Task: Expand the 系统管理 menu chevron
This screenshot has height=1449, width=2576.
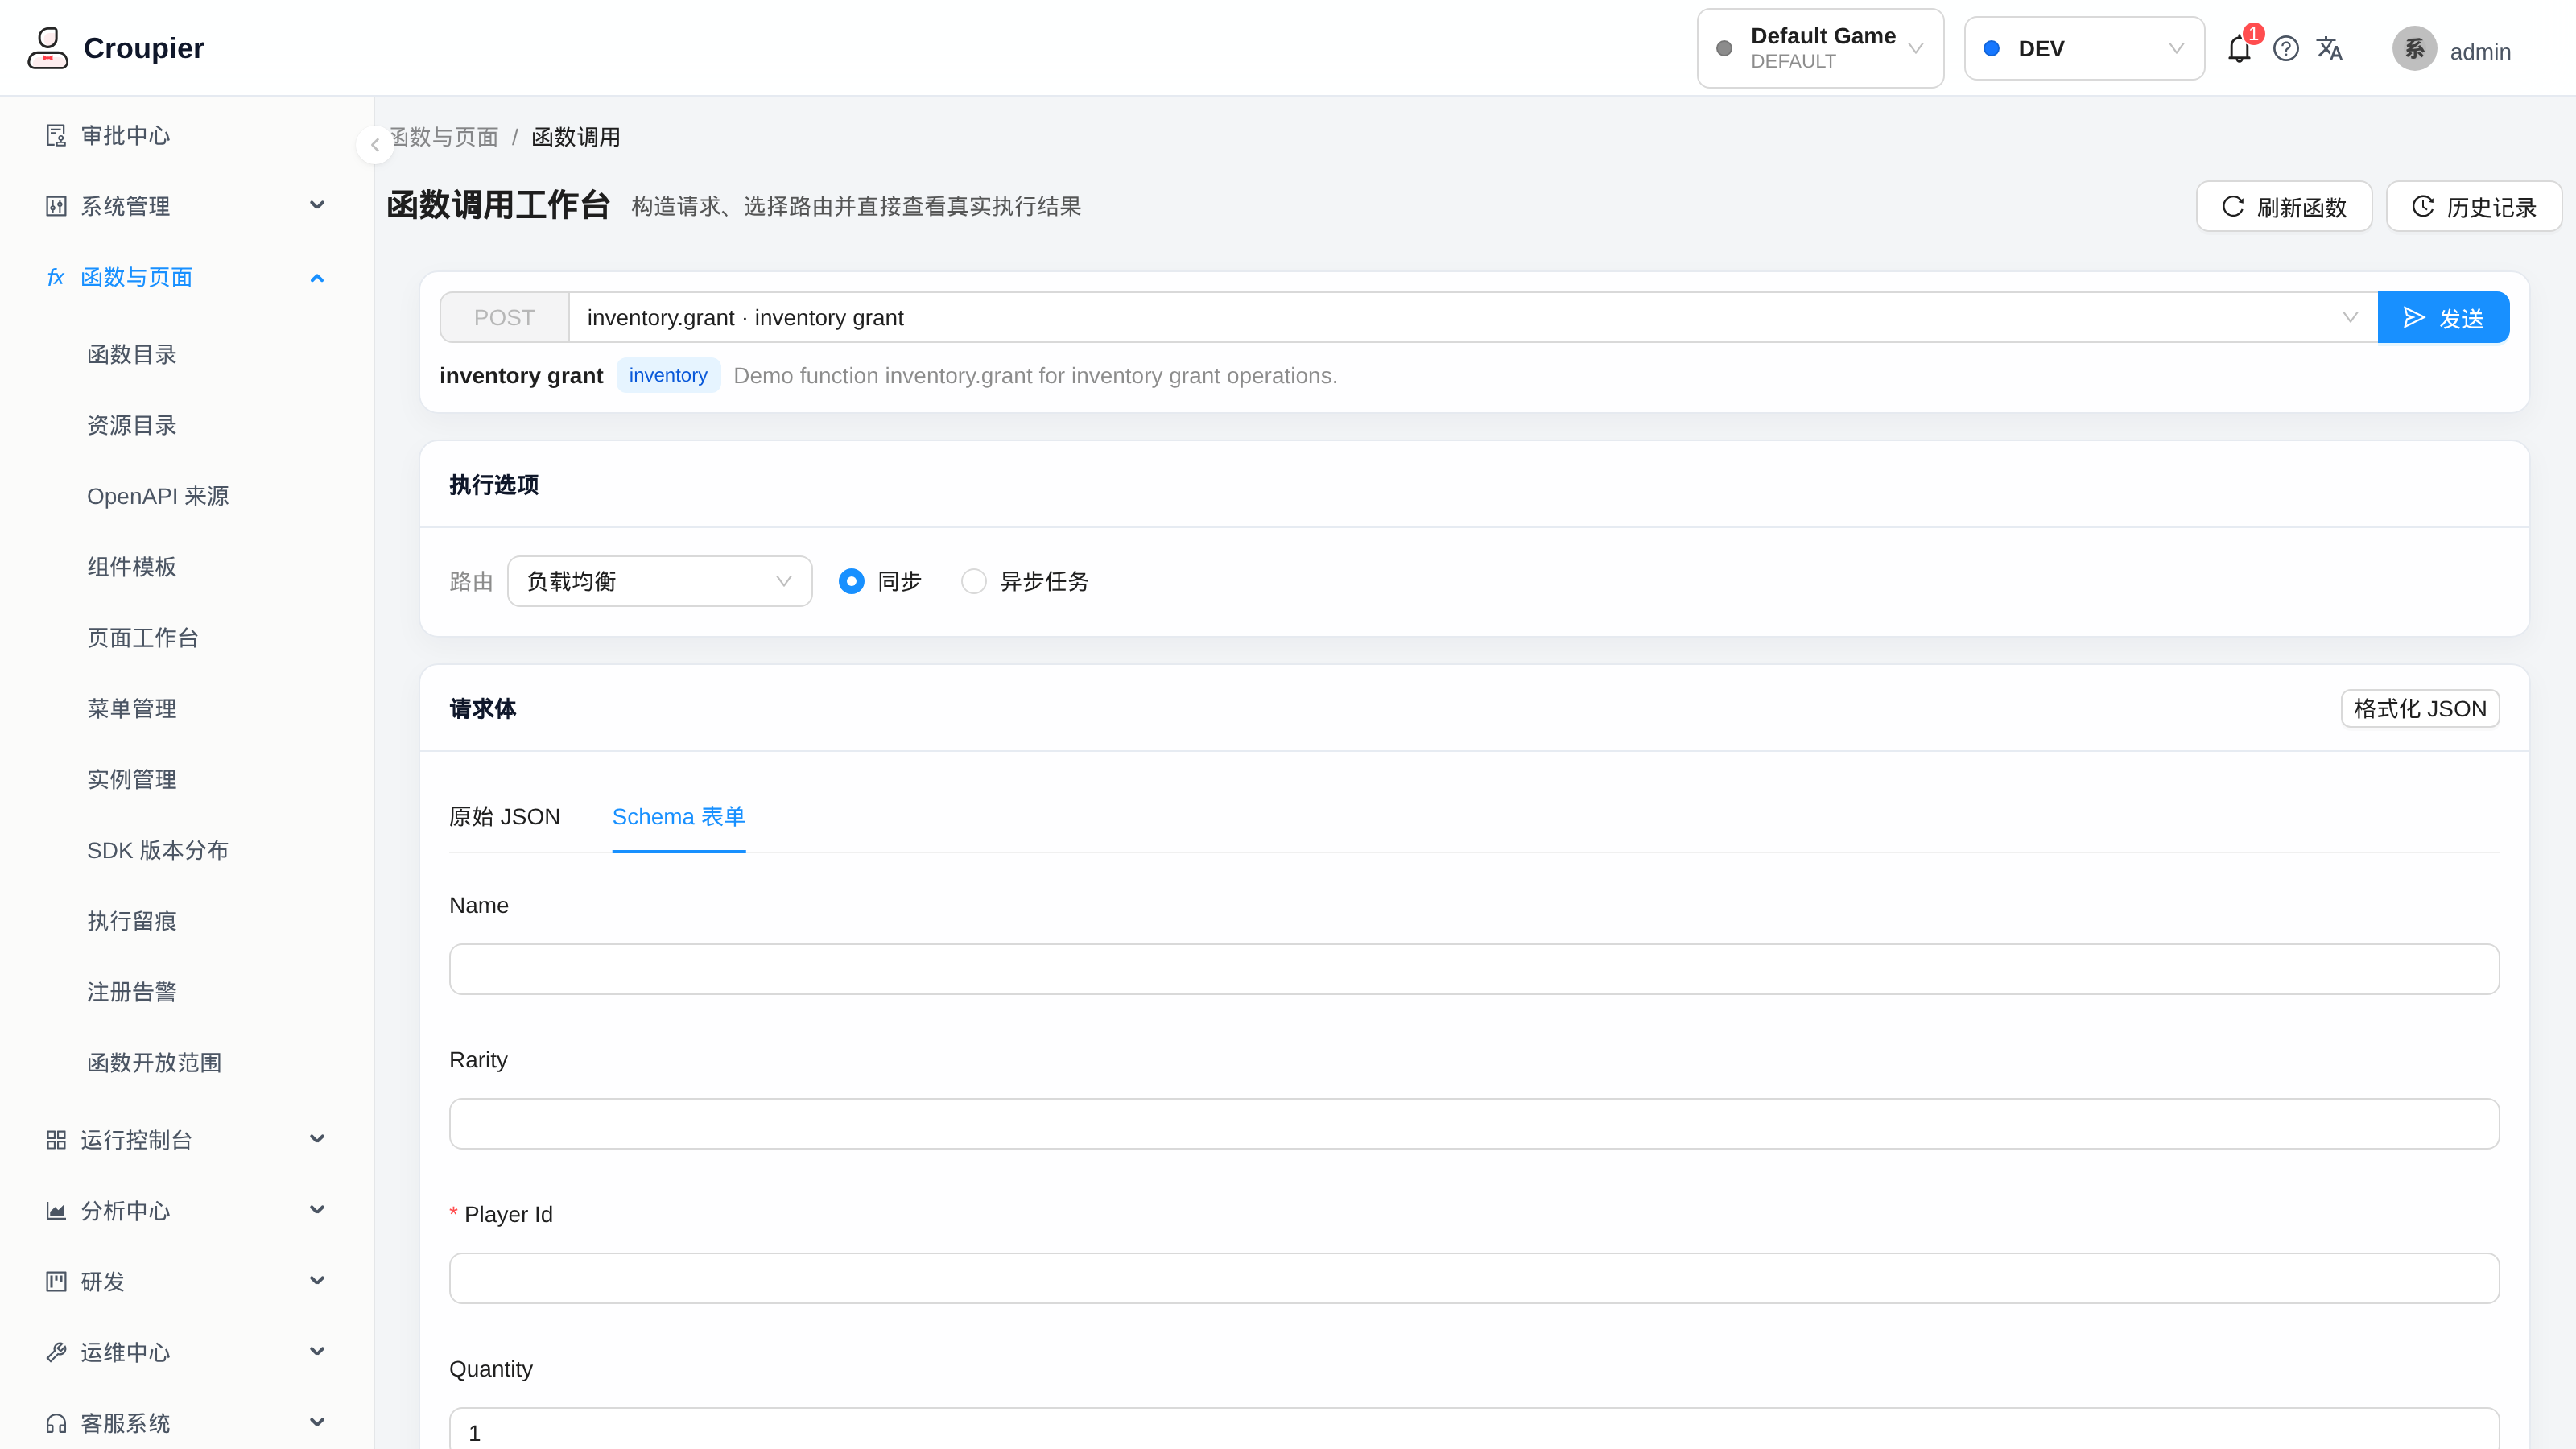Action: [x=317, y=206]
